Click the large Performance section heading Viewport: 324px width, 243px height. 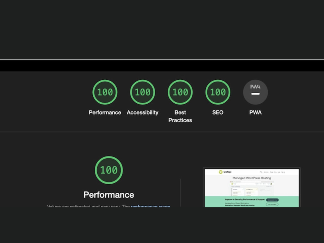(109, 195)
